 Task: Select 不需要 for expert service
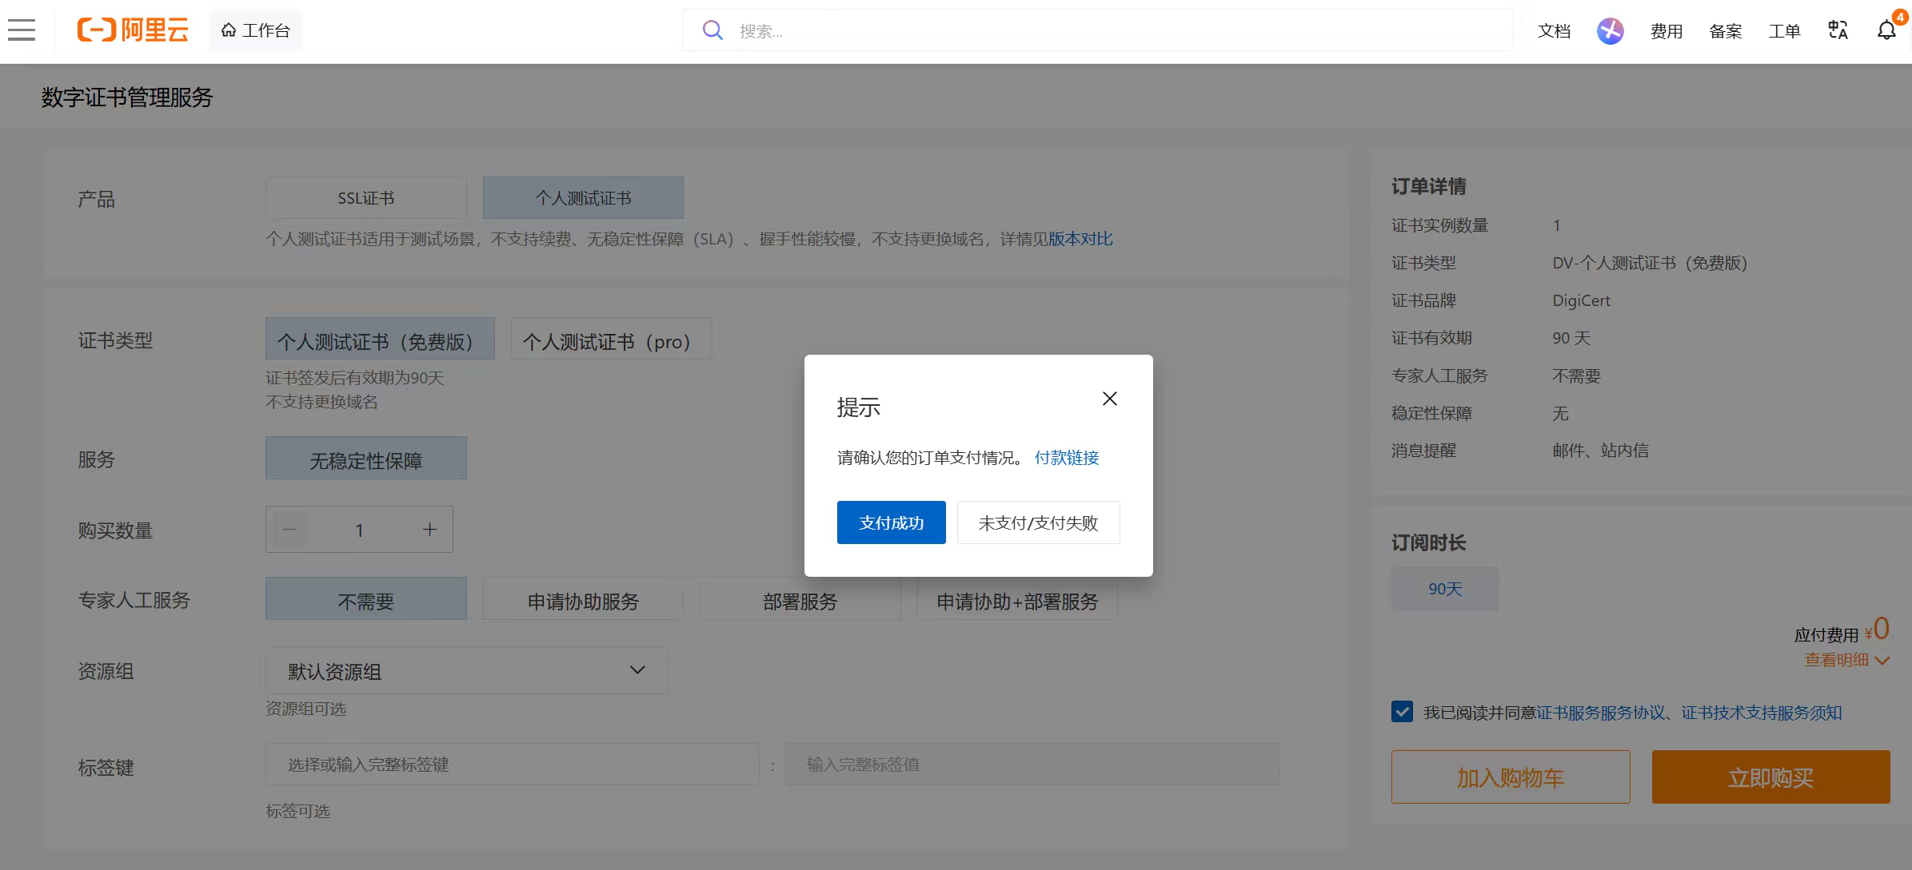pyautogui.click(x=366, y=598)
